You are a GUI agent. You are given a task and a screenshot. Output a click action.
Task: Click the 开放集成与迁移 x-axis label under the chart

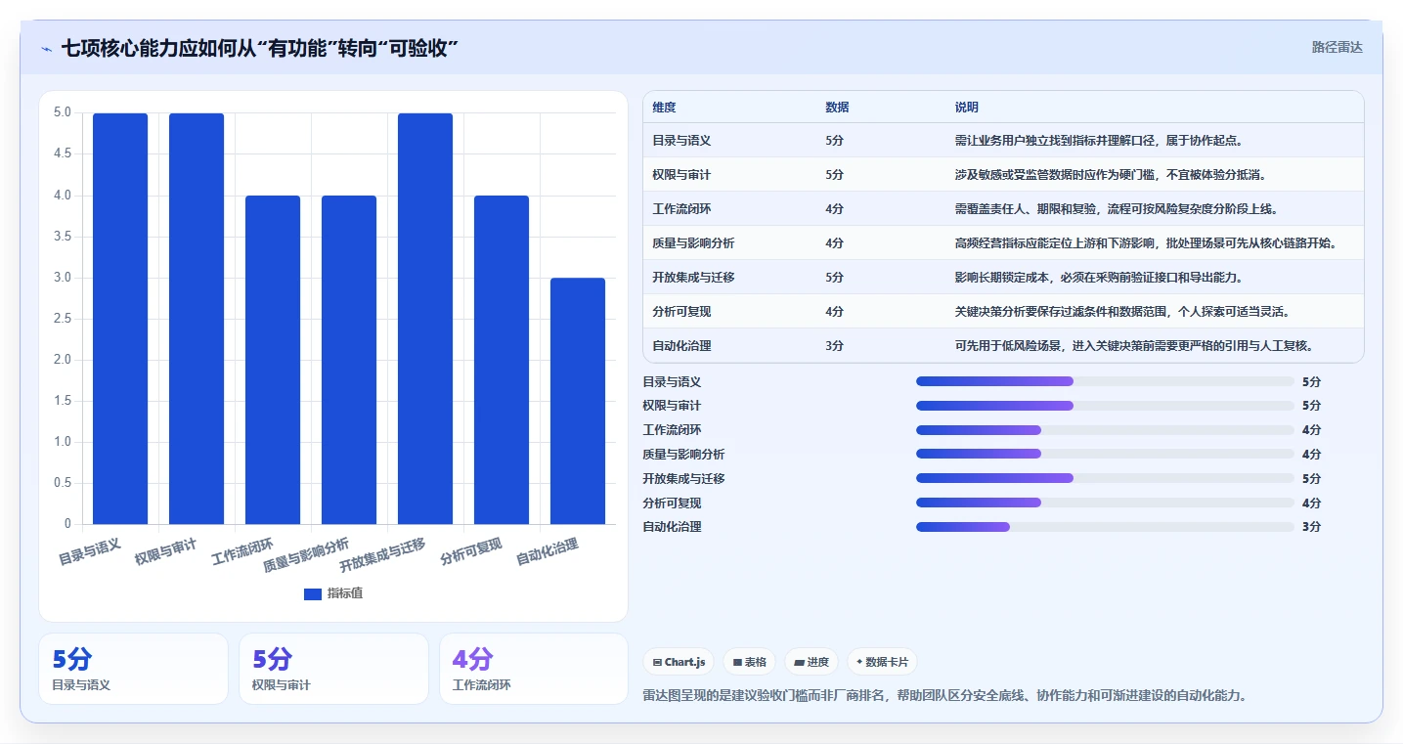[x=382, y=555]
